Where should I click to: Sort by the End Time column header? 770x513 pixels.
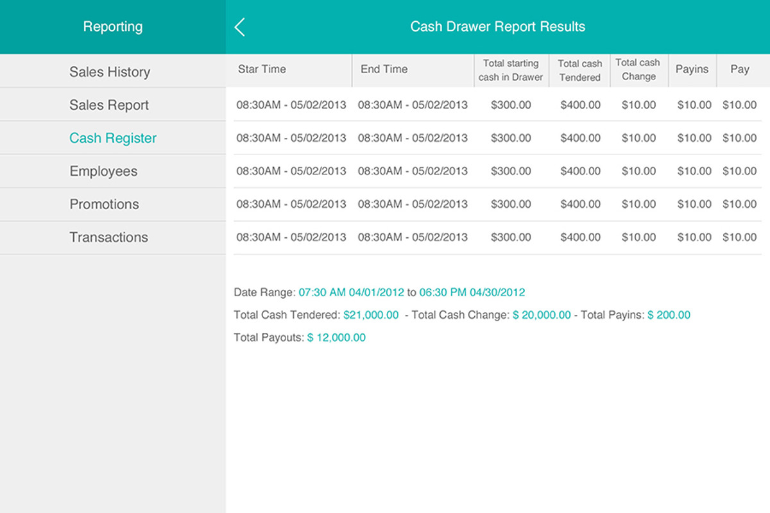[413, 70]
